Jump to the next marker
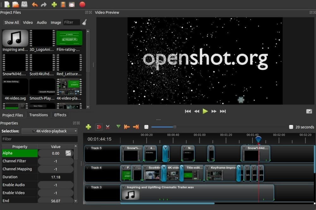316x210 pixels. [x=136, y=127]
